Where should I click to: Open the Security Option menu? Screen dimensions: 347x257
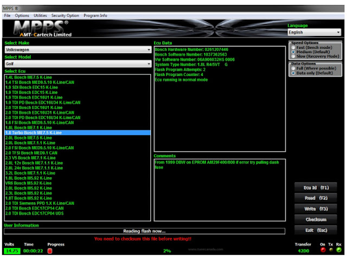65,16
